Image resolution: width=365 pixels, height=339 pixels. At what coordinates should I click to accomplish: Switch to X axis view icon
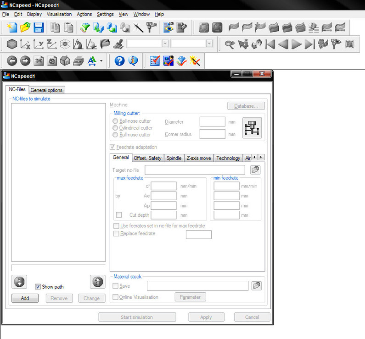[x=25, y=44]
